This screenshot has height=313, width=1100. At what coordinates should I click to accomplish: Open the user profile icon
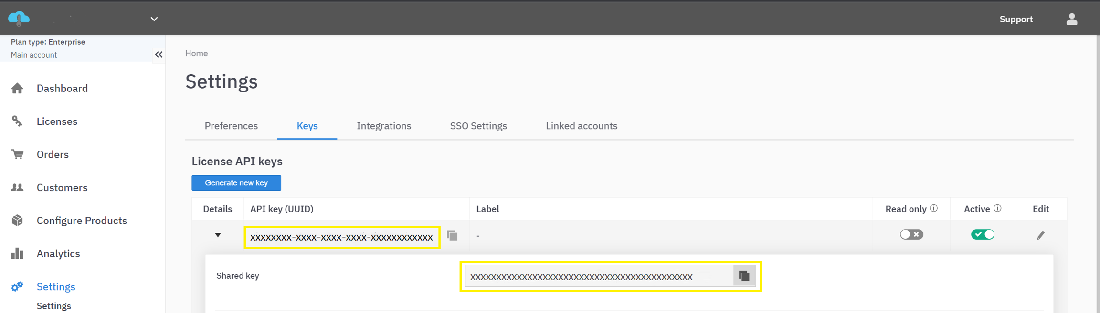click(x=1071, y=19)
